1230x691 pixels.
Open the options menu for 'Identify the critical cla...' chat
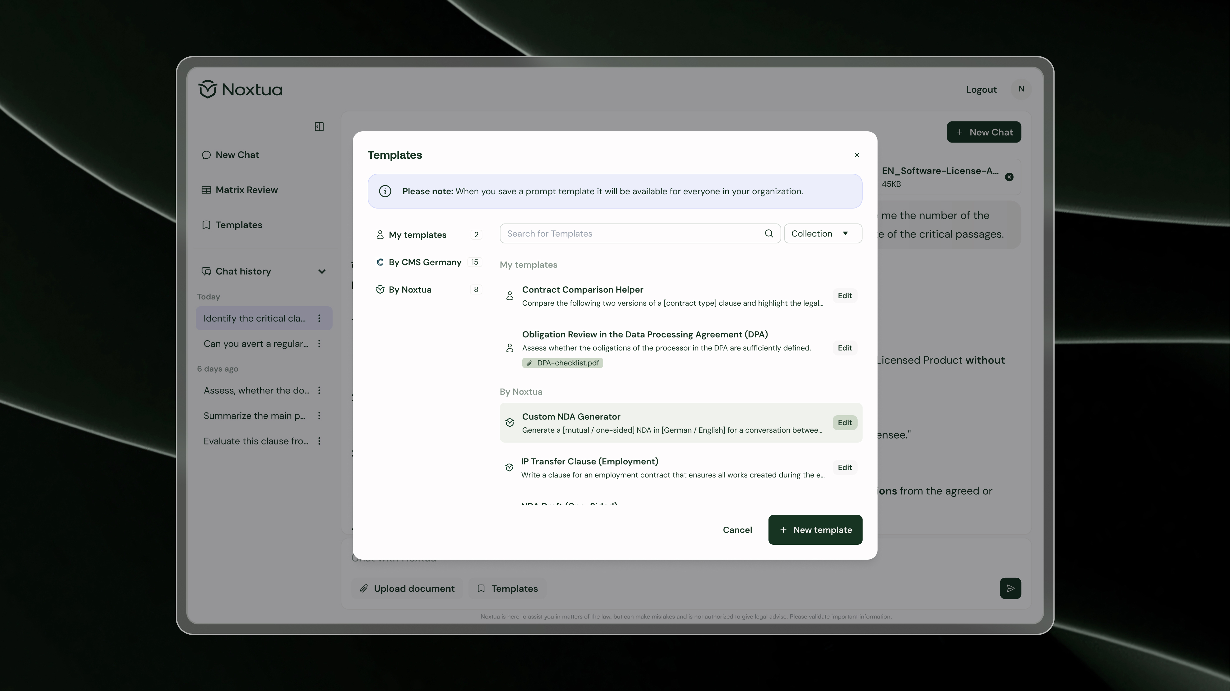pos(319,318)
